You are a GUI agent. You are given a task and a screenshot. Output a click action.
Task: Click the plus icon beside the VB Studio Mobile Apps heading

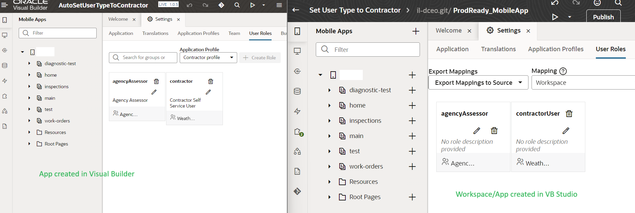(416, 31)
